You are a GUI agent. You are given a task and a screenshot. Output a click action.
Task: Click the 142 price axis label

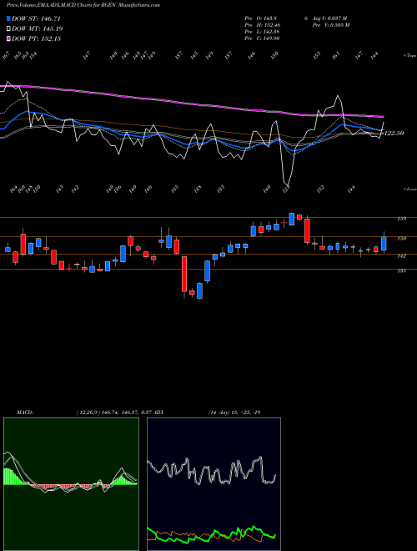point(401,256)
